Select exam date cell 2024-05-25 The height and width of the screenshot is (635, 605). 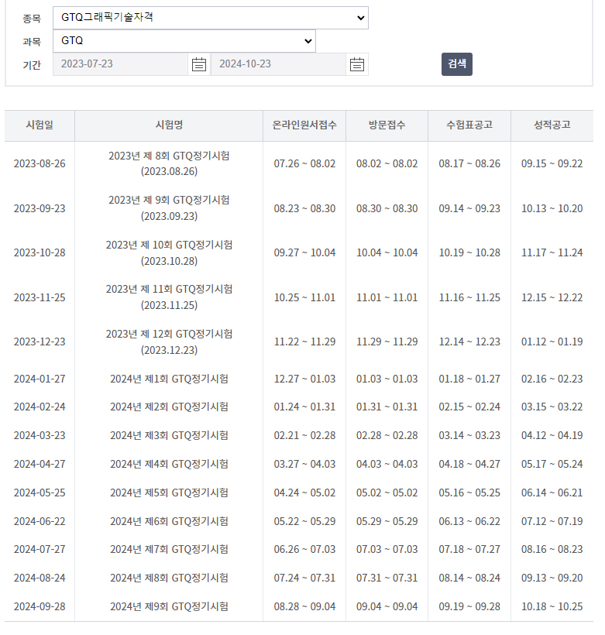pos(40,493)
